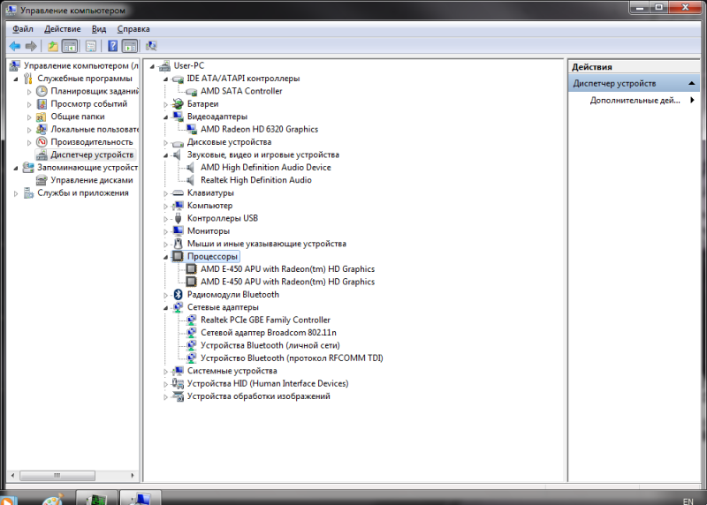This screenshot has width=707, height=505.
Task: Click the Up one level folder icon
Action: 53,46
